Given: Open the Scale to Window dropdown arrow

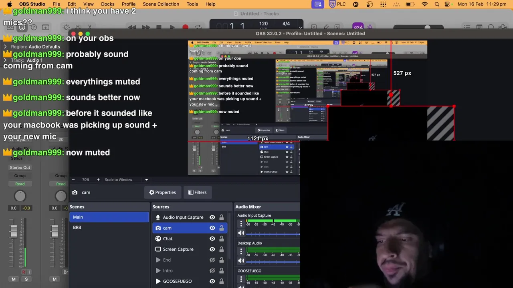Looking at the screenshot, I should point(146,180).
